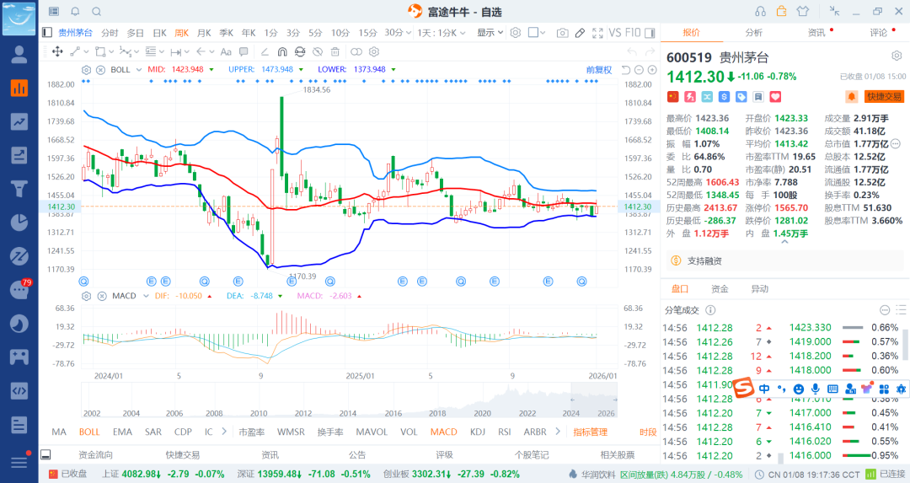Open 指标管理 indicator management link
910x483 pixels.
(590, 432)
